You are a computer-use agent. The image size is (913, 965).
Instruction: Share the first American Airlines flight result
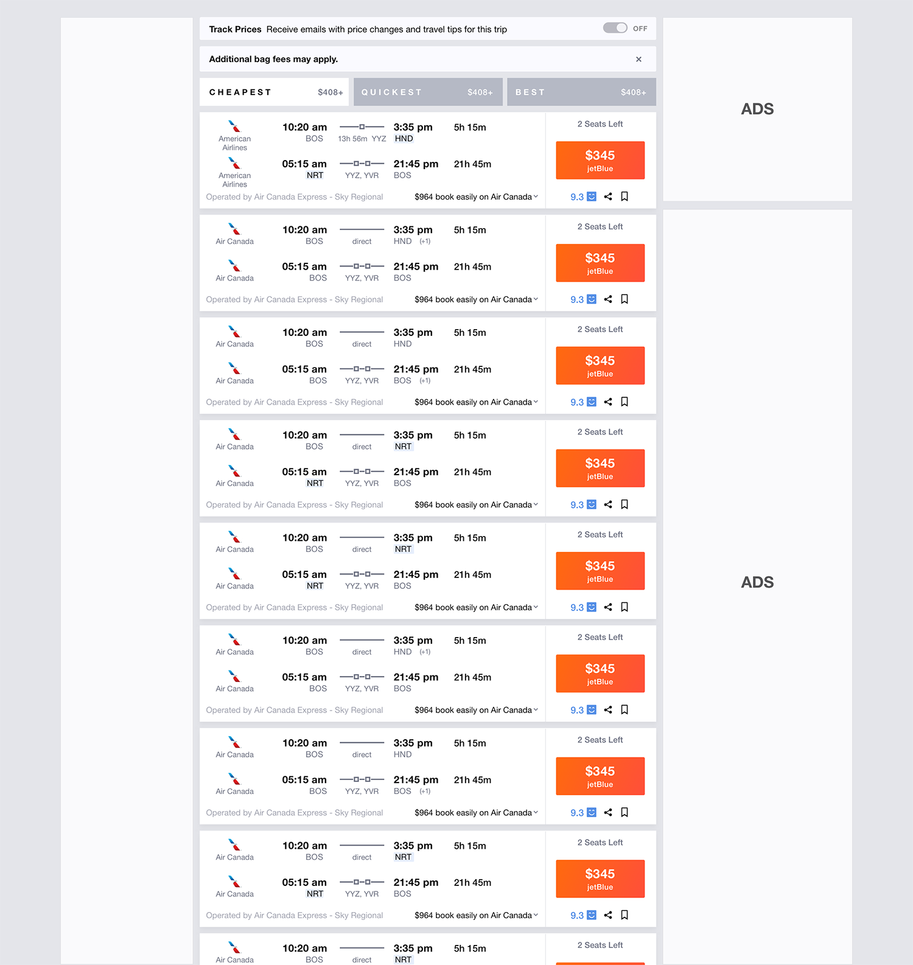coord(608,197)
